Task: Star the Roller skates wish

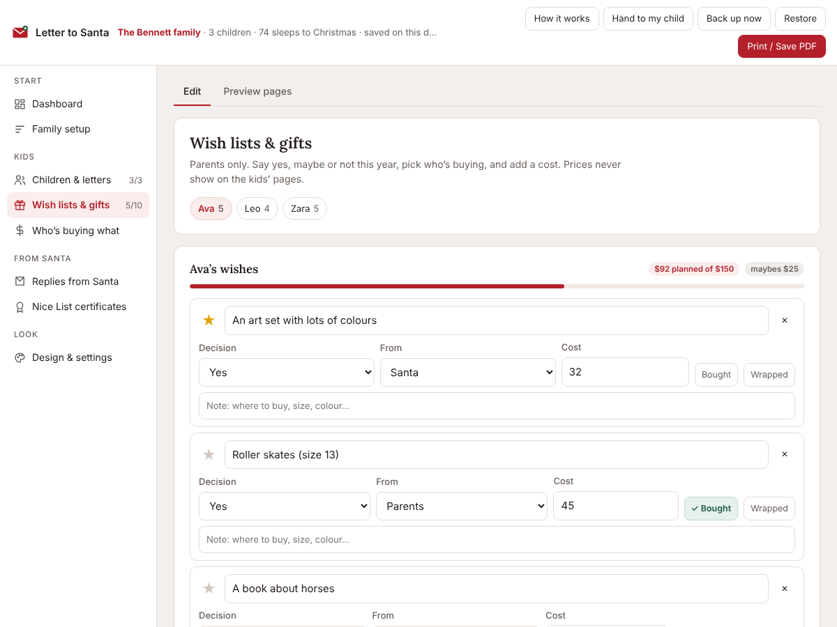Action: (x=209, y=454)
